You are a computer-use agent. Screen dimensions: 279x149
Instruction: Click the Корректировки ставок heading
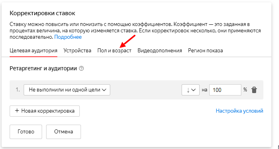42,13
